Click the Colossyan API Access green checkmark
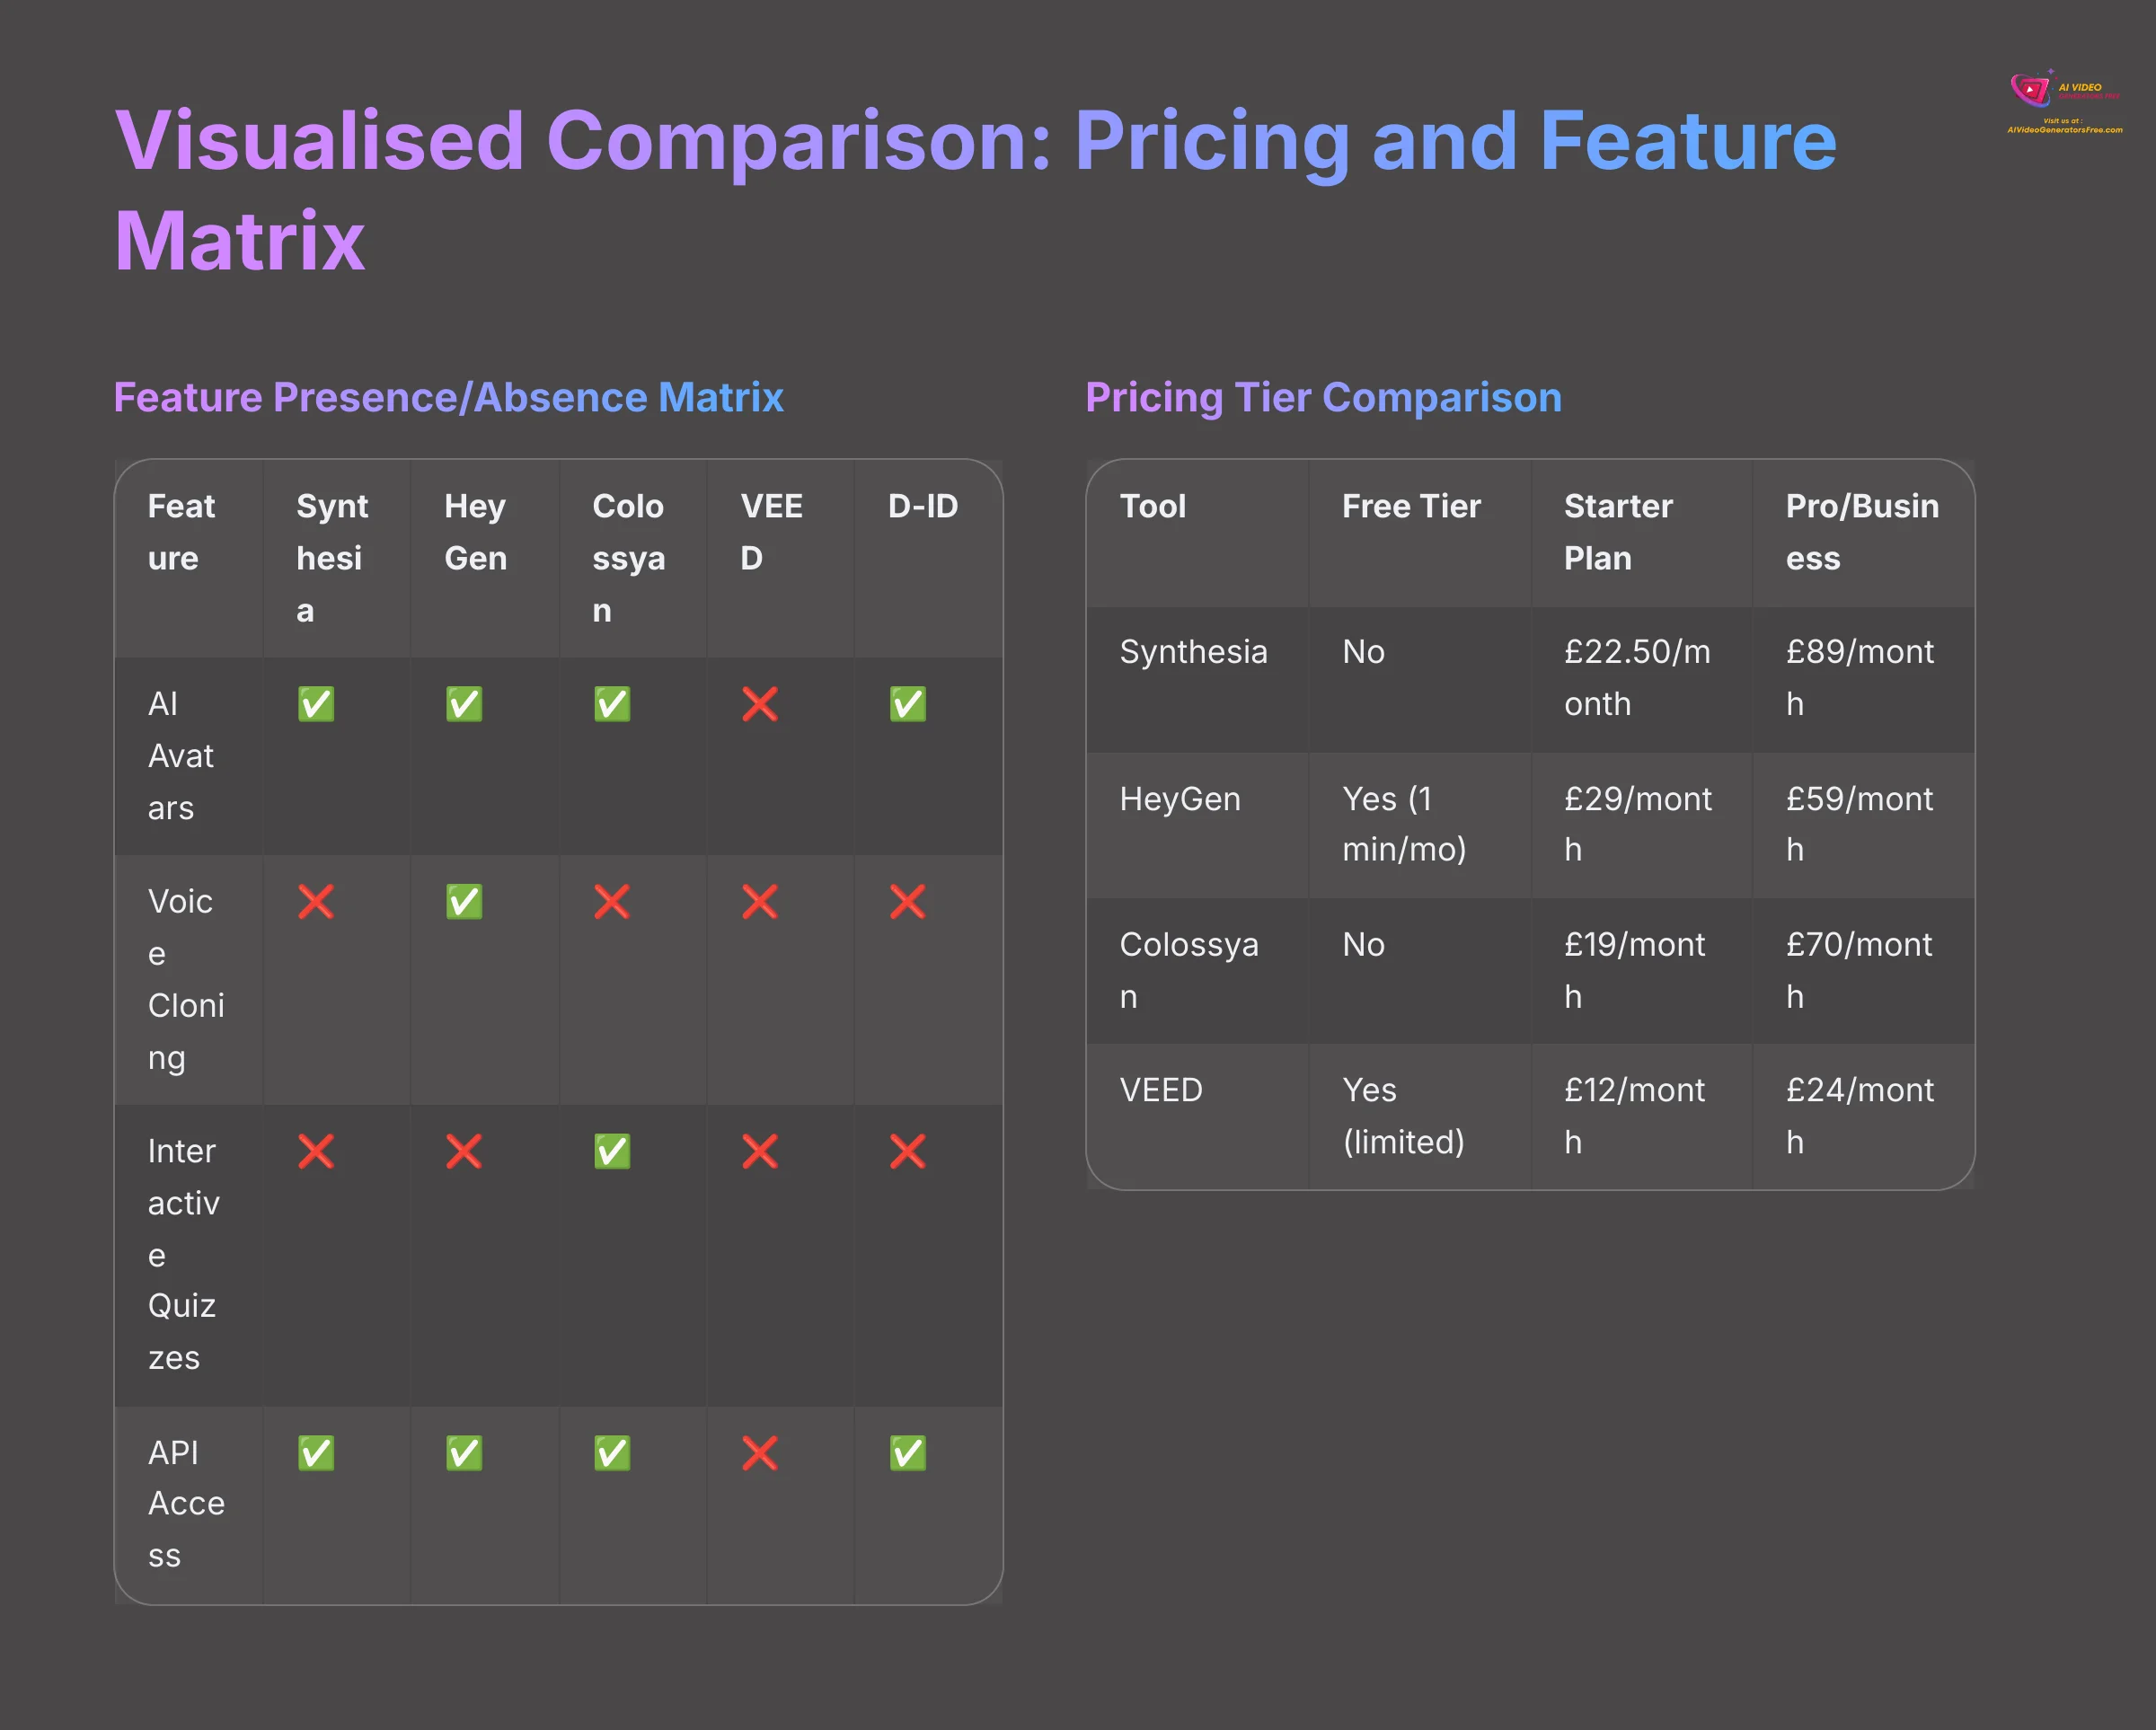This screenshot has width=2156, height=1730. click(612, 1453)
